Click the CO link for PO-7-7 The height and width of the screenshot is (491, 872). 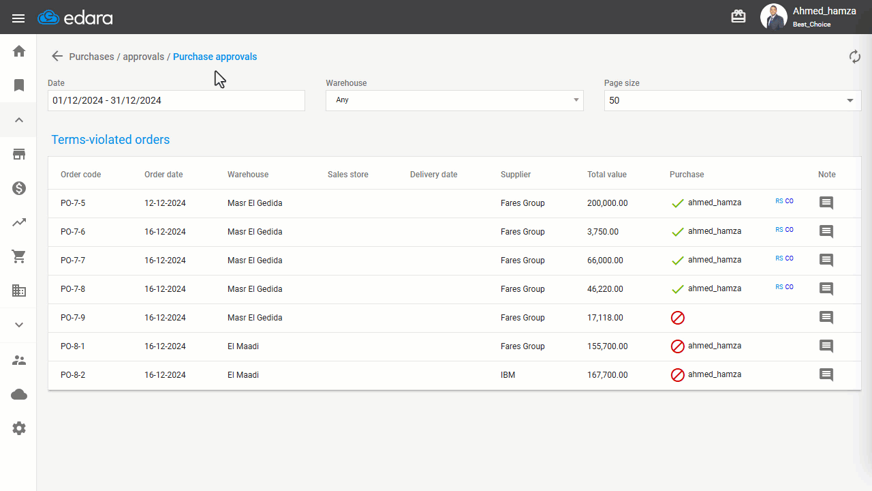click(790, 258)
